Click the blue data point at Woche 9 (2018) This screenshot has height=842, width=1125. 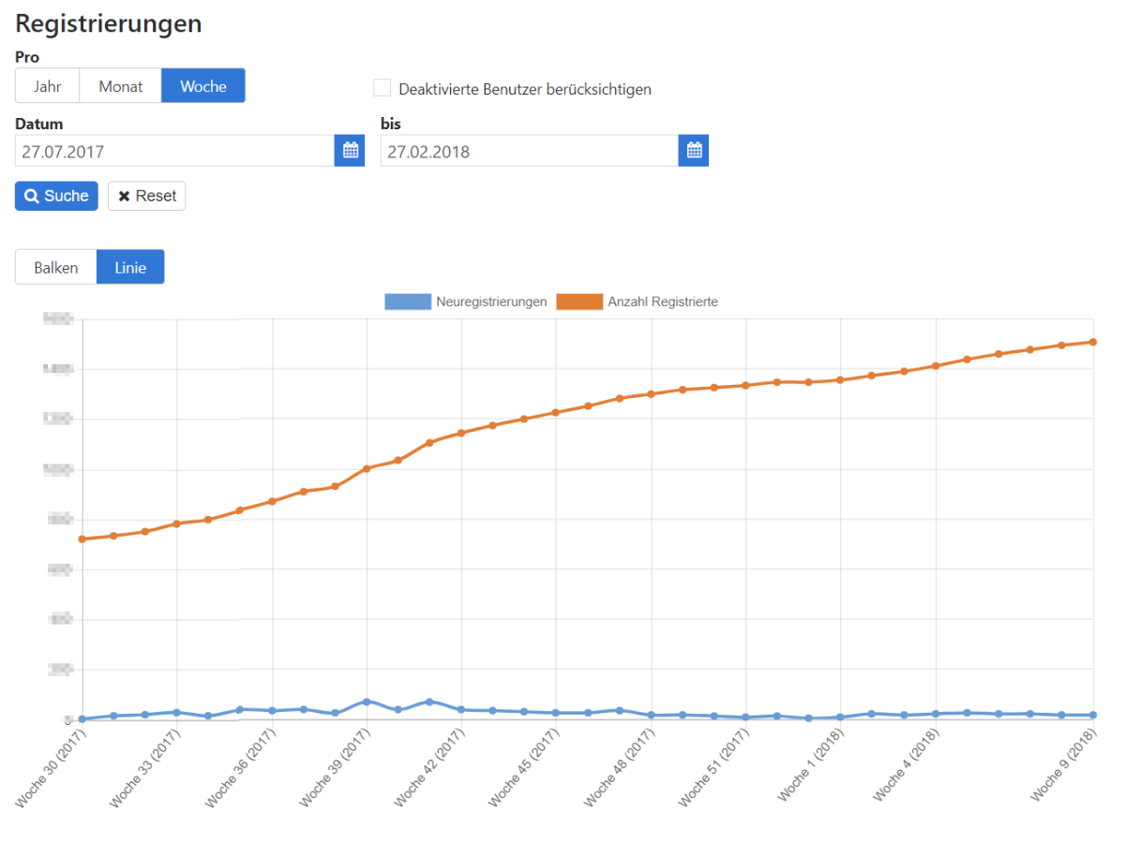click(x=1093, y=716)
